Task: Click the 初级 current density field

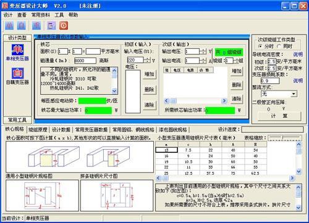Action: [x=272, y=62]
